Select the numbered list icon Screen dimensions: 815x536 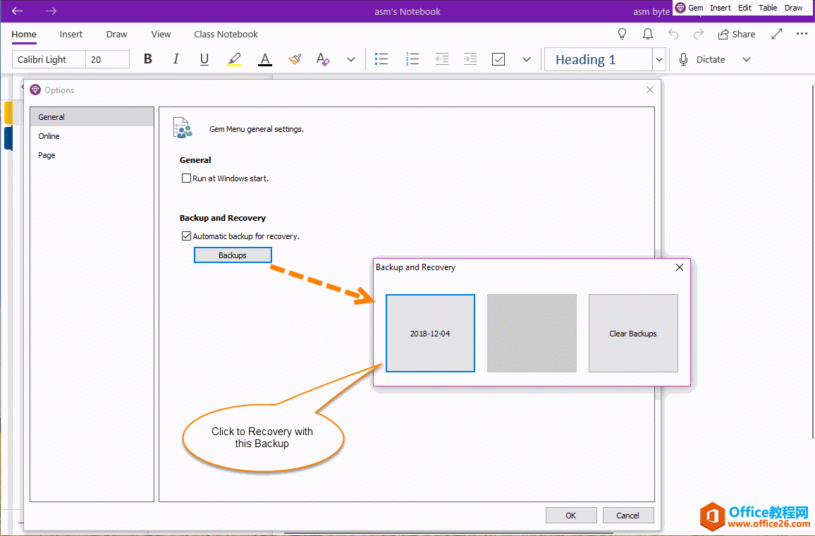point(412,59)
